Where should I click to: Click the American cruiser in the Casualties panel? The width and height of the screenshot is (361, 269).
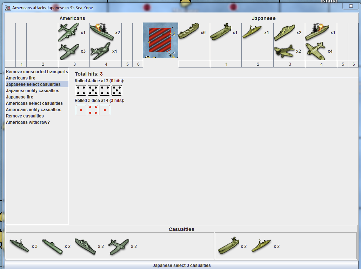85,246
